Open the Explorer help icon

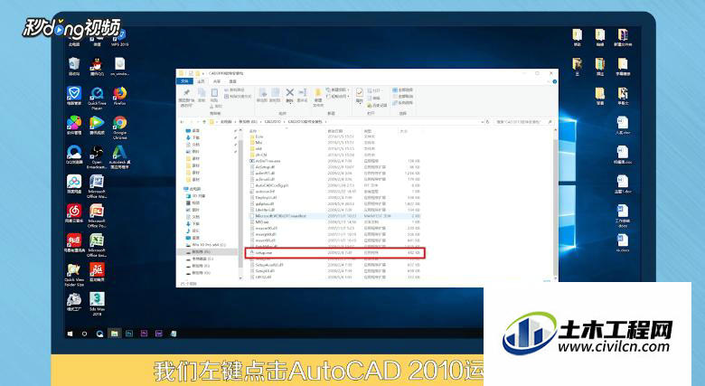coord(554,81)
